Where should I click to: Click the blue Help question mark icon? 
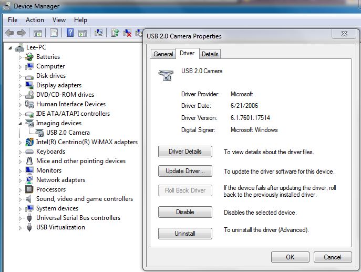coord(70,33)
